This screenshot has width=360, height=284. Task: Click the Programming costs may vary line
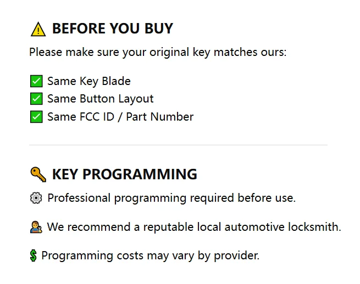(151, 255)
